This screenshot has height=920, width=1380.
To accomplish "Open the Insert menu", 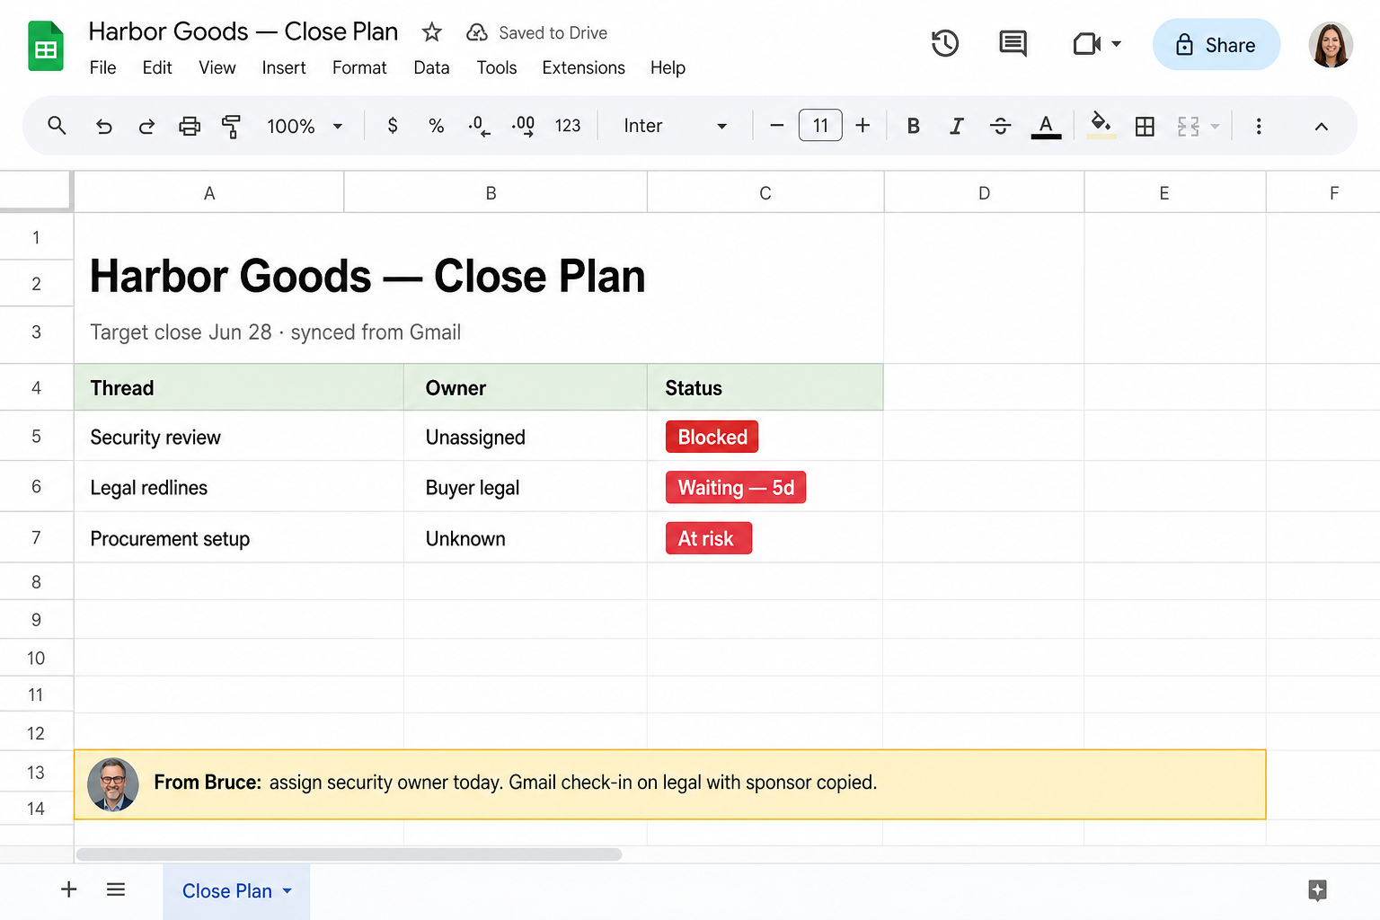I will pyautogui.click(x=284, y=67).
